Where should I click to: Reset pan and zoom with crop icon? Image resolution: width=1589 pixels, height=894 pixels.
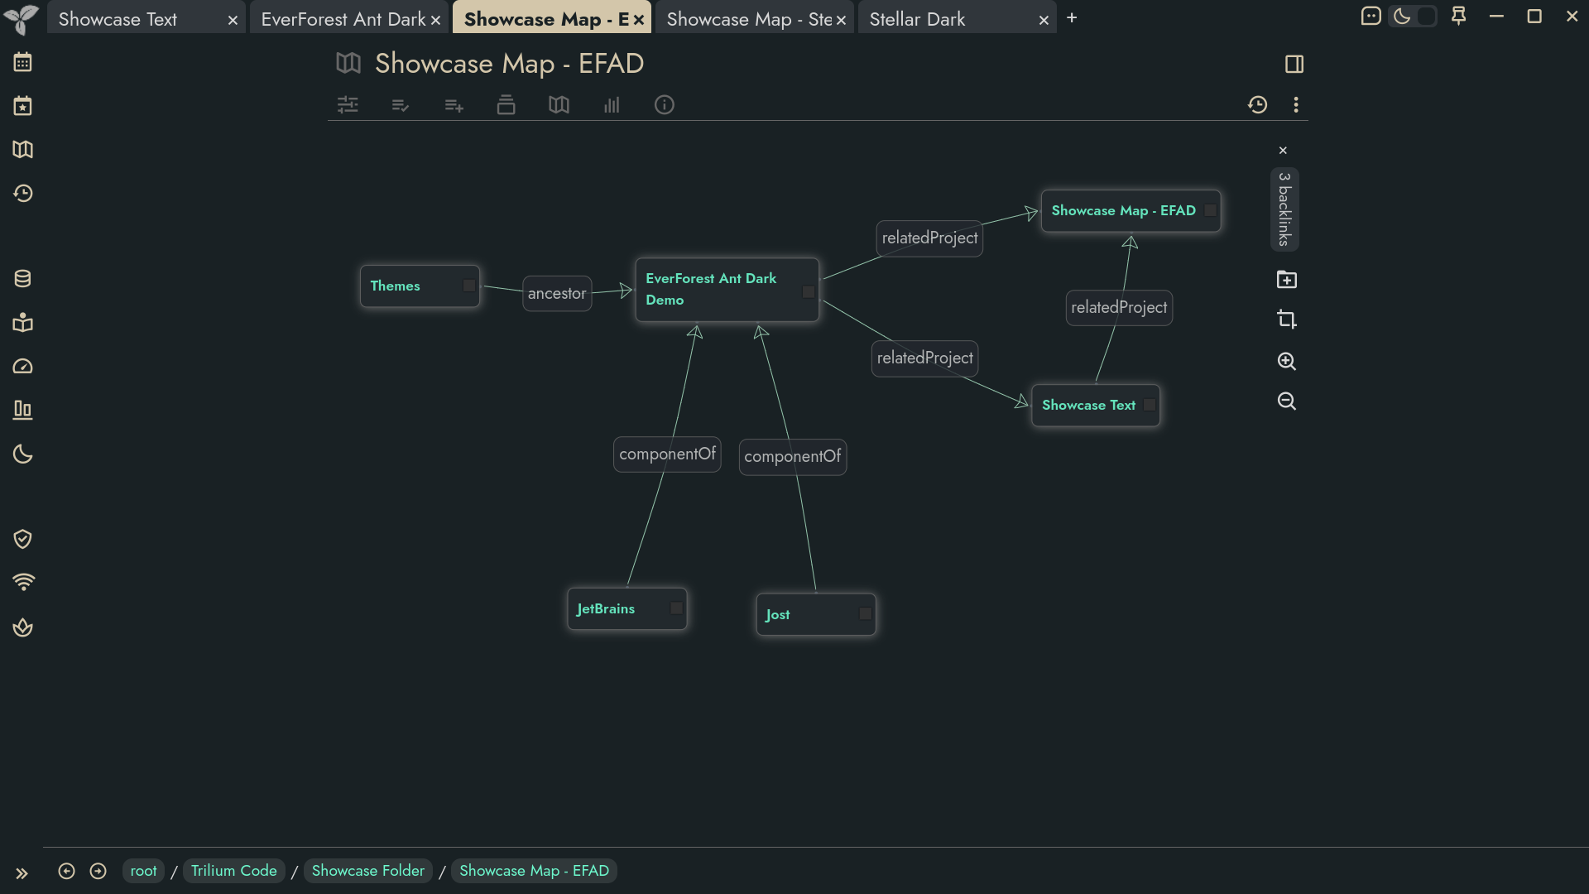1286,320
